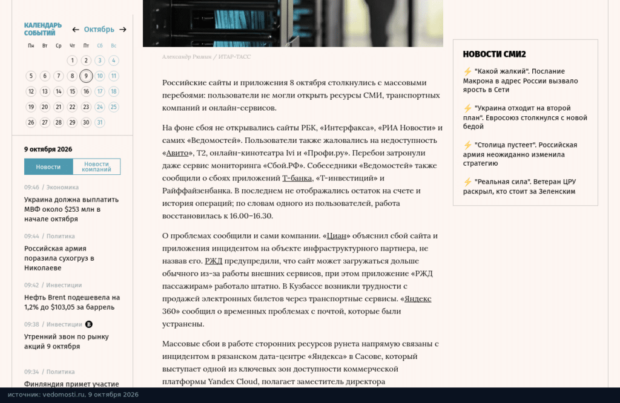
Task: Open news about сухогруз в Николаеве
Action: (59, 258)
